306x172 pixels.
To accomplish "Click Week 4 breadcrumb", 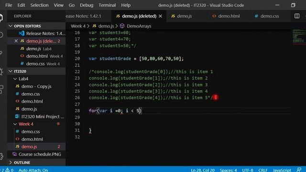I will 78,26.
